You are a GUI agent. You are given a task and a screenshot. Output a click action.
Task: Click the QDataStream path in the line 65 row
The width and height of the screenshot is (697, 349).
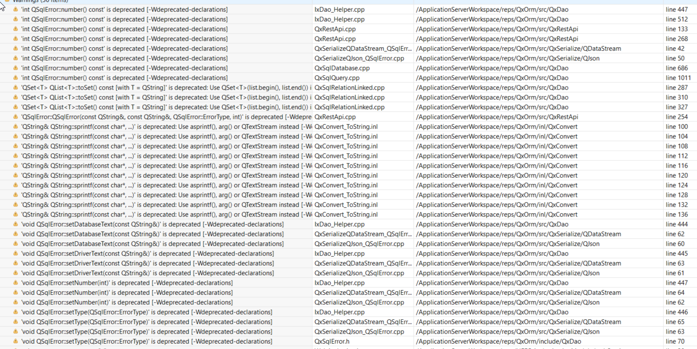click(x=519, y=322)
